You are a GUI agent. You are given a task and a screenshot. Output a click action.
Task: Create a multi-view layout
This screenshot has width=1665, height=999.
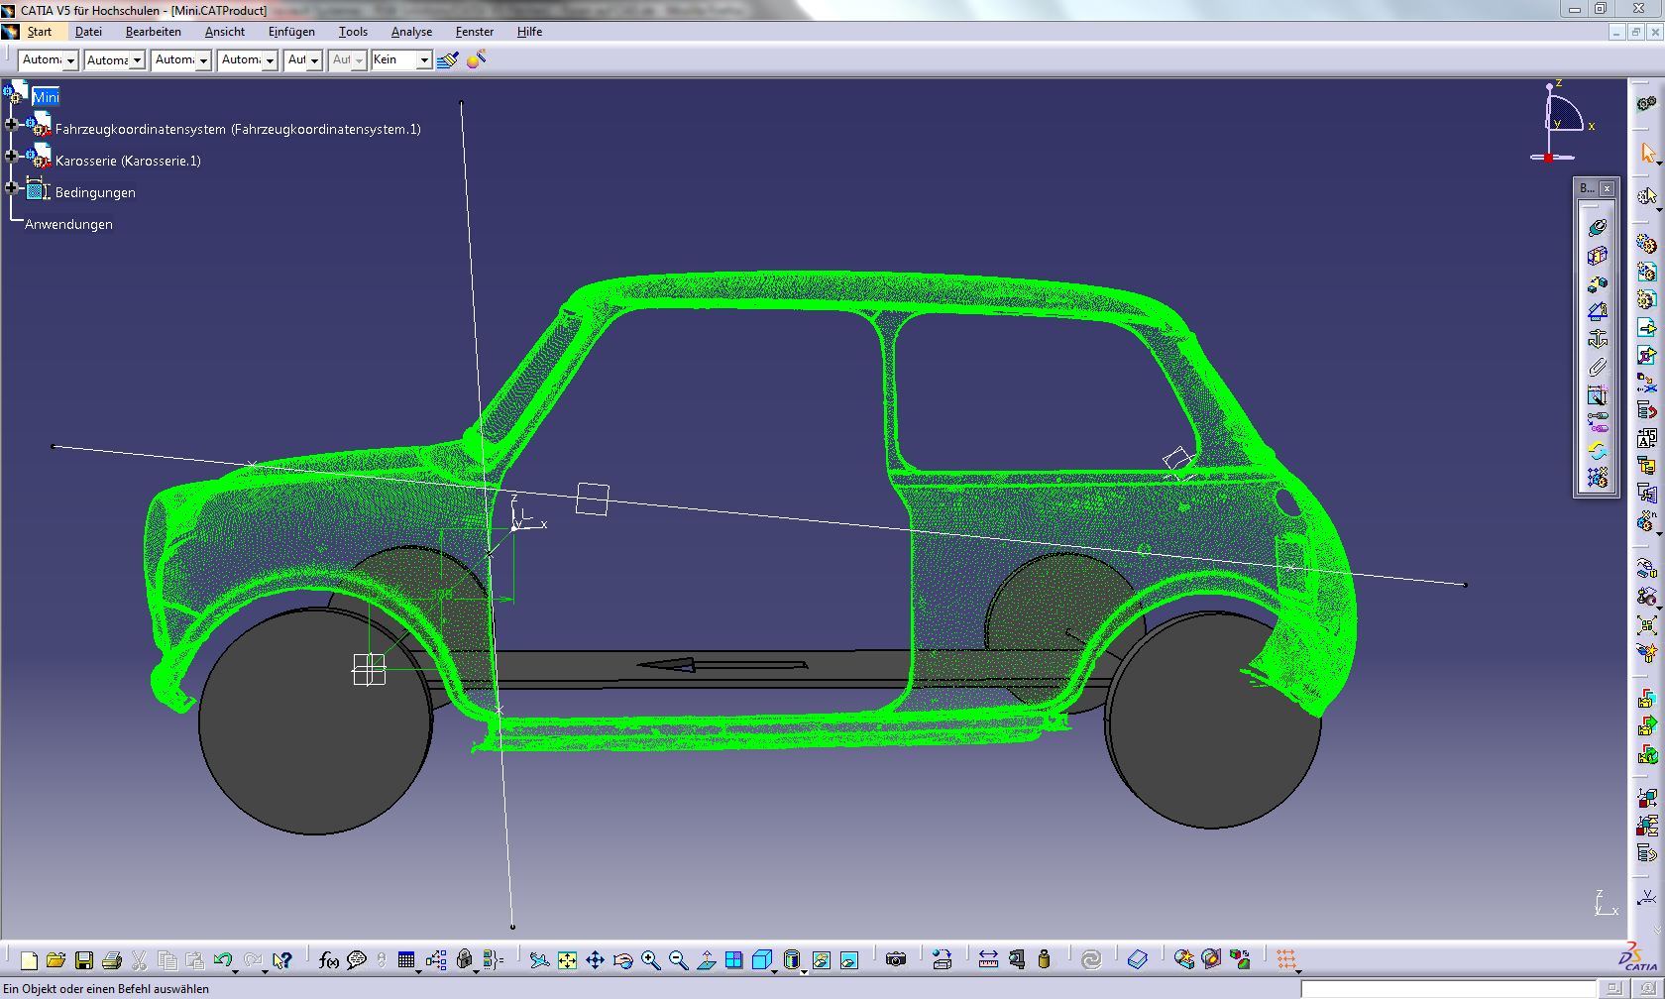click(733, 959)
